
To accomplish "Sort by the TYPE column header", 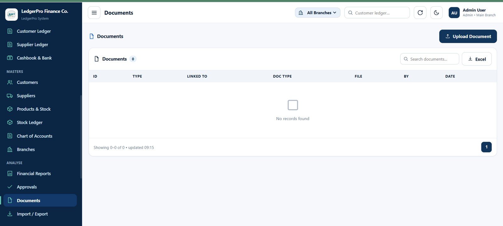I will [x=137, y=76].
